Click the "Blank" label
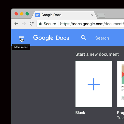The height and width of the screenshot is (124, 124). (x=80, y=113)
